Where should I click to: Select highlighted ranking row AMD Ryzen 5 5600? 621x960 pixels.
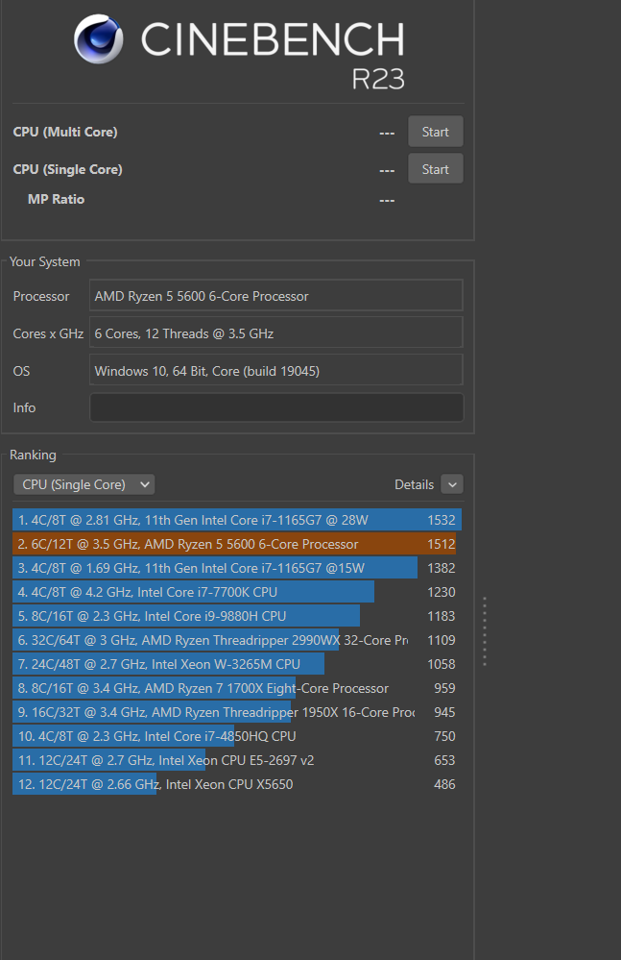(236, 544)
